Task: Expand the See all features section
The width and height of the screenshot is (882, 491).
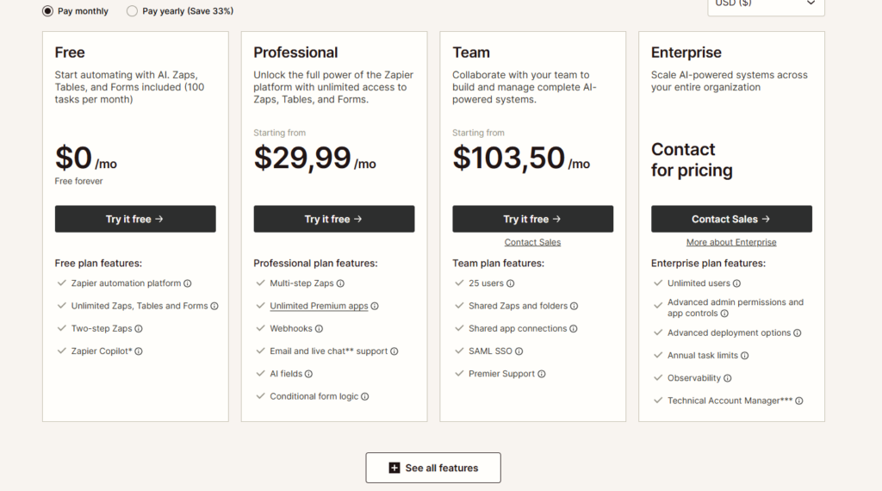Action: [x=433, y=468]
